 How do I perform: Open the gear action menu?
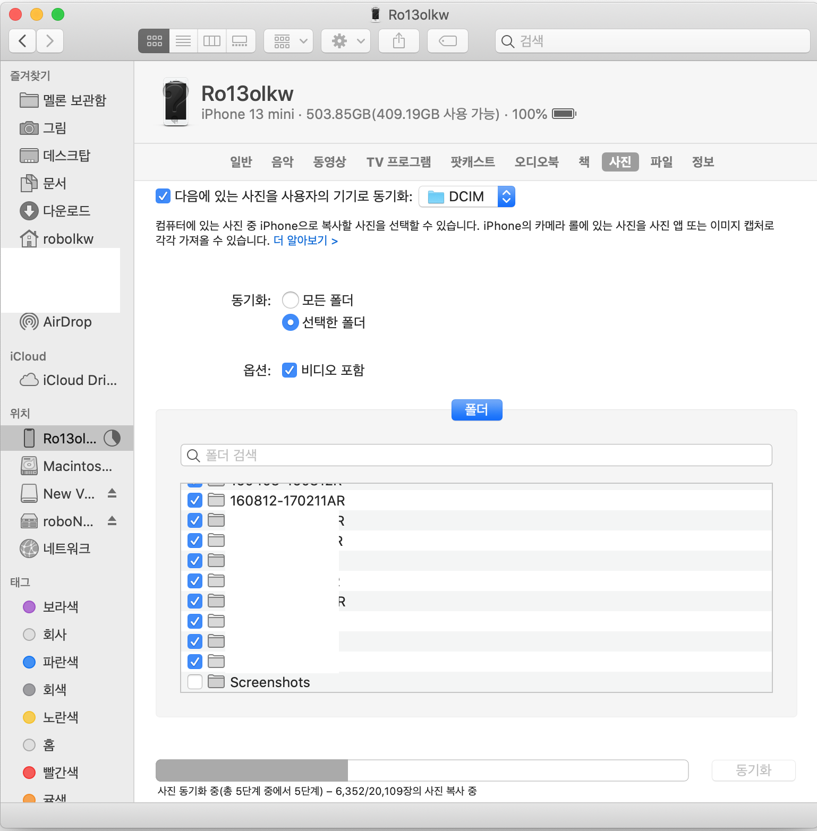coord(346,41)
